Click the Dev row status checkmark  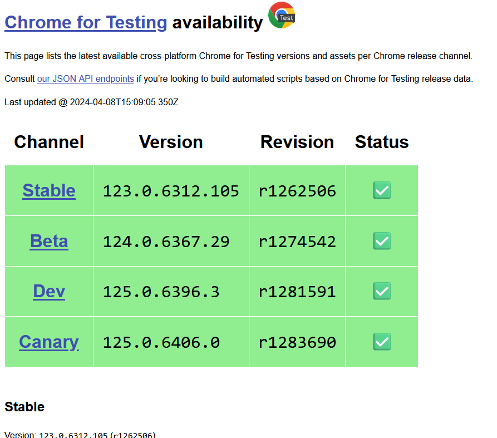[382, 291]
